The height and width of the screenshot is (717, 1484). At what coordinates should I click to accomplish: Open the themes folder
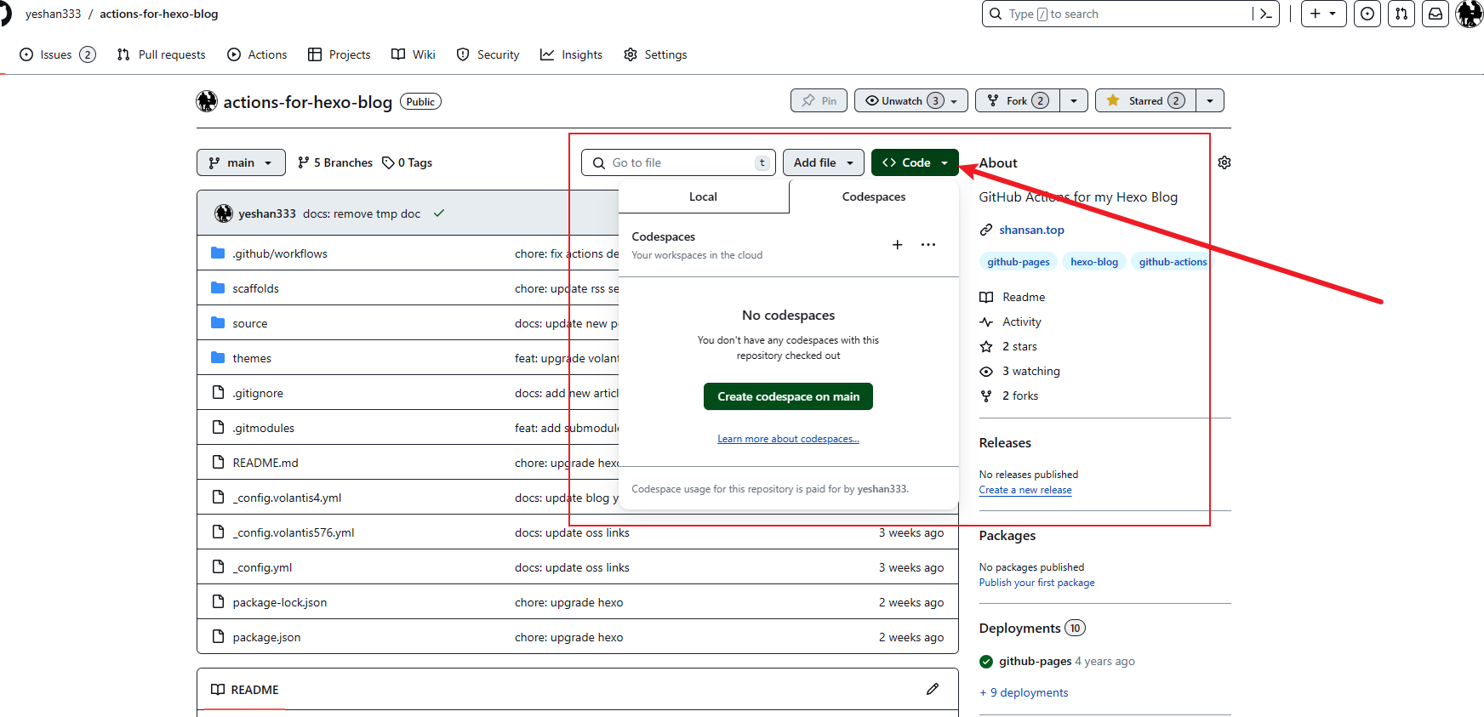(252, 358)
